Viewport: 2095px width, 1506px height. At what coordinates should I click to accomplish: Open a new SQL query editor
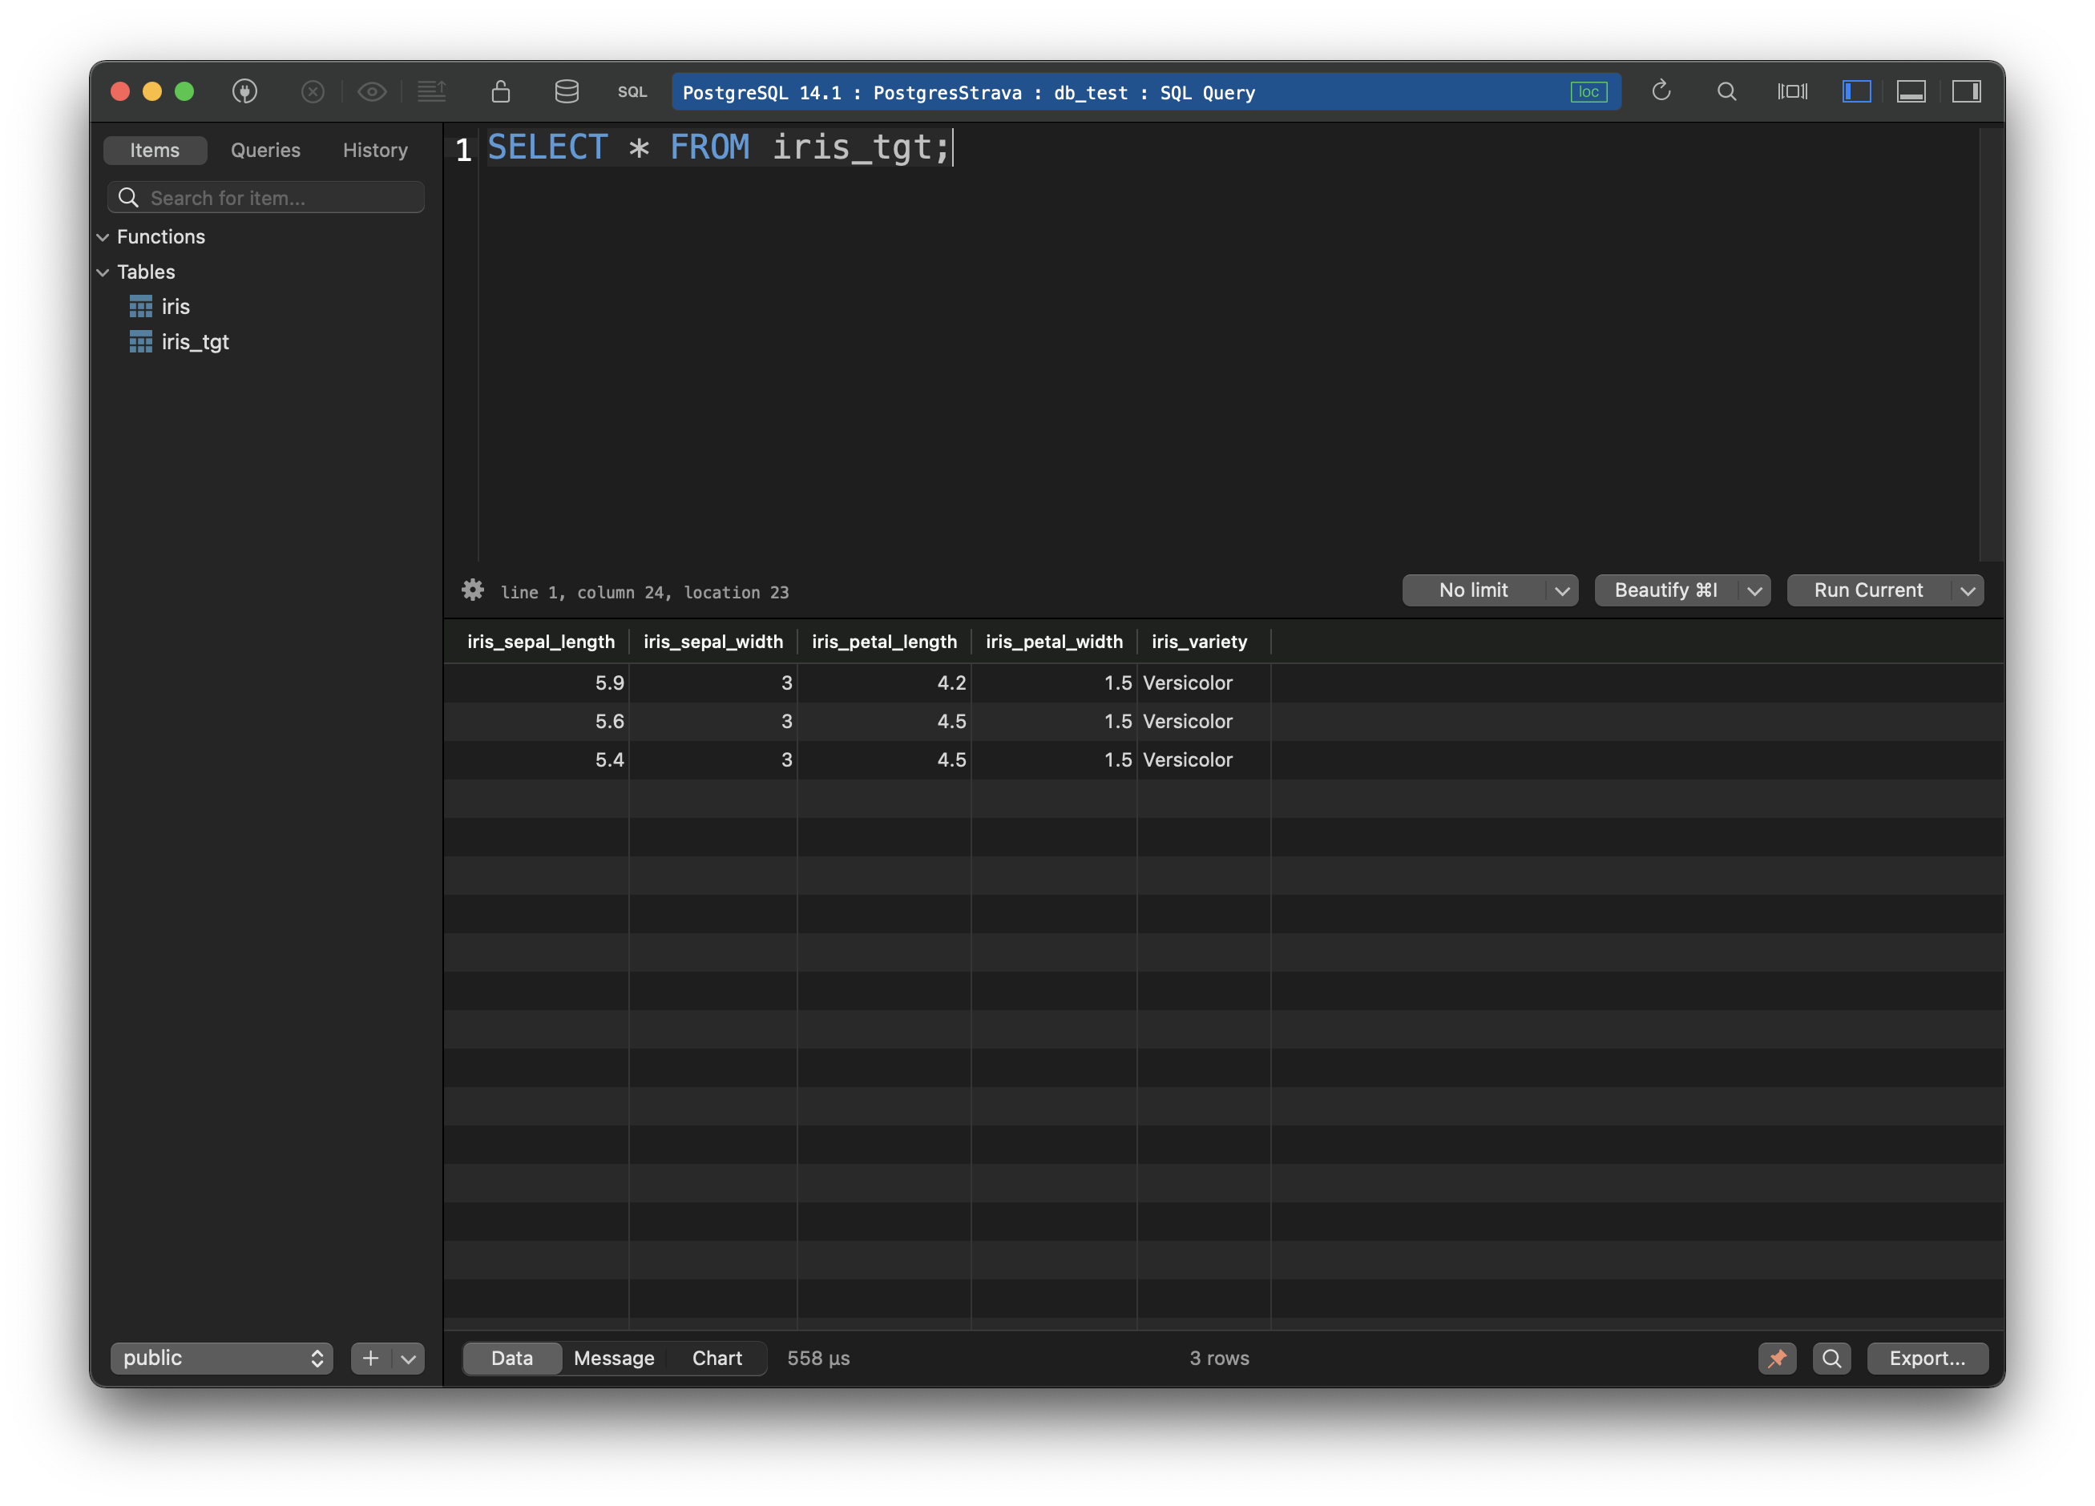point(632,91)
